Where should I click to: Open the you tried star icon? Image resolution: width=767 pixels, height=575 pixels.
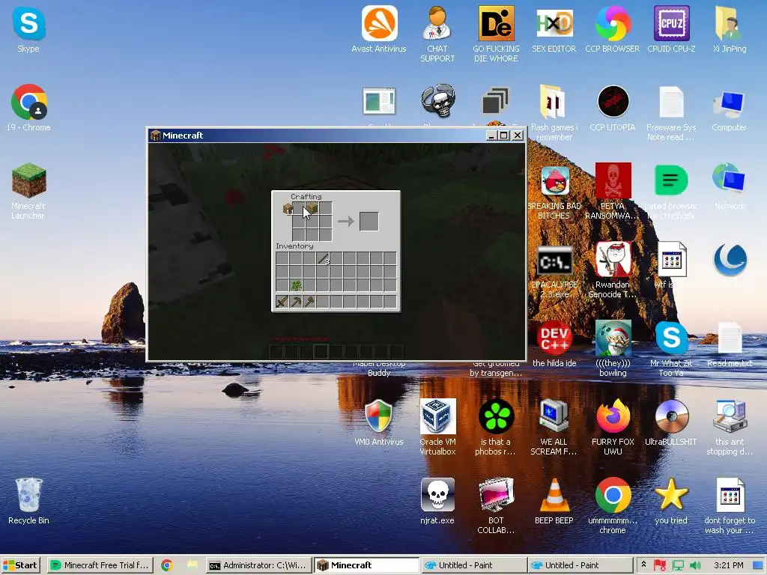click(x=671, y=501)
